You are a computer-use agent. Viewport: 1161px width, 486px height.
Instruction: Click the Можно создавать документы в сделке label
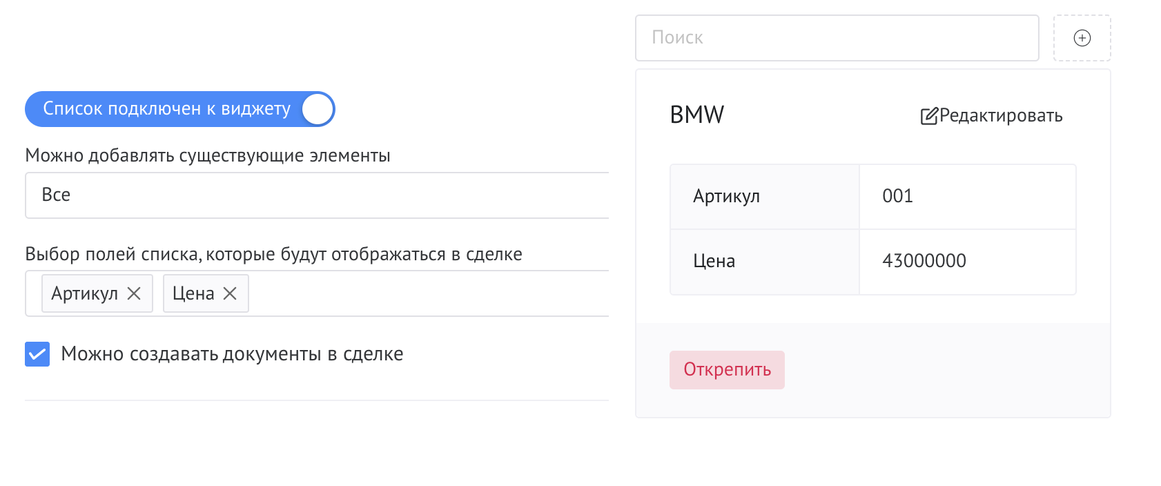(232, 354)
